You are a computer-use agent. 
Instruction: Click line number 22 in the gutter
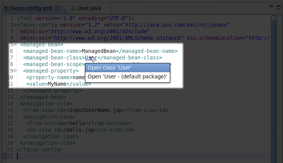(10, 156)
